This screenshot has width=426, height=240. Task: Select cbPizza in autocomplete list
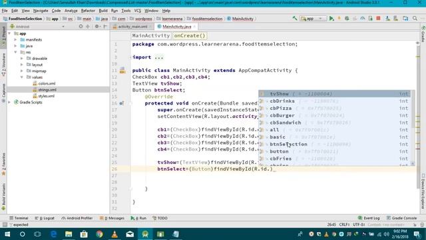pyautogui.click(x=334, y=108)
